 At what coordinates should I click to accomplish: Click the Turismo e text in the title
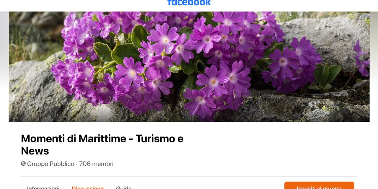click(159, 139)
